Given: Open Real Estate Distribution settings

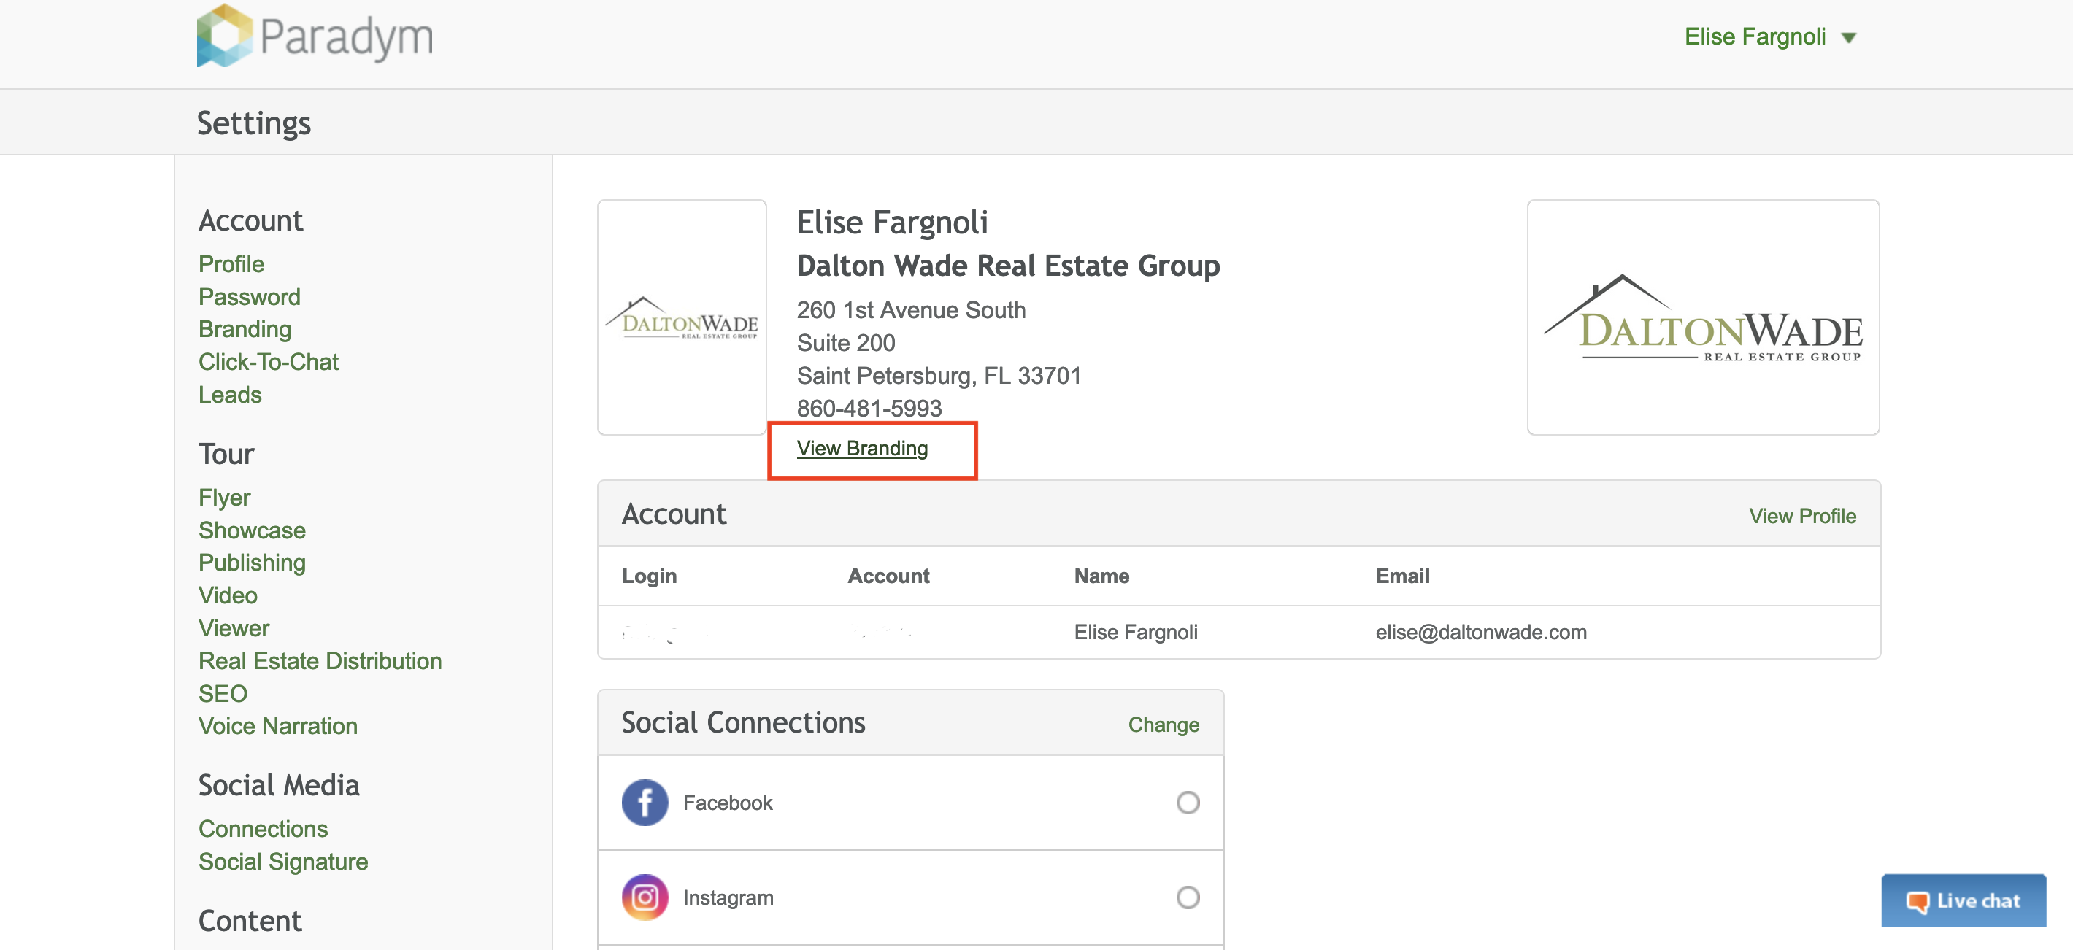Looking at the screenshot, I should point(320,660).
